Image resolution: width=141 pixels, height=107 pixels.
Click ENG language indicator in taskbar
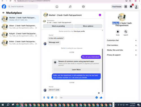[127, 105]
